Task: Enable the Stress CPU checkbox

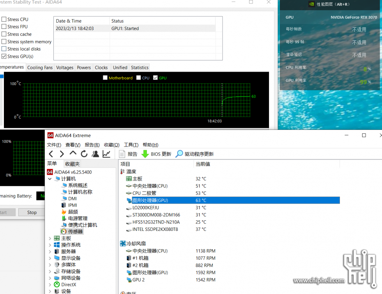Action: [4, 19]
